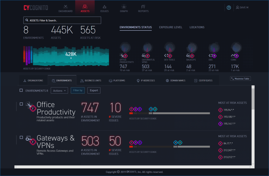Click the Maximise Table button
The image size is (269, 176).
click(240, 79)
